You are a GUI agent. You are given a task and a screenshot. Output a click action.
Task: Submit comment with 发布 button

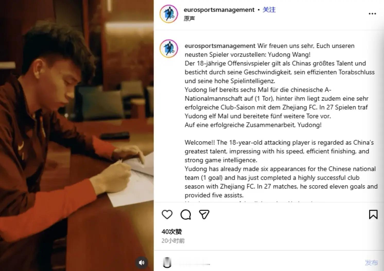coord(371,263)
